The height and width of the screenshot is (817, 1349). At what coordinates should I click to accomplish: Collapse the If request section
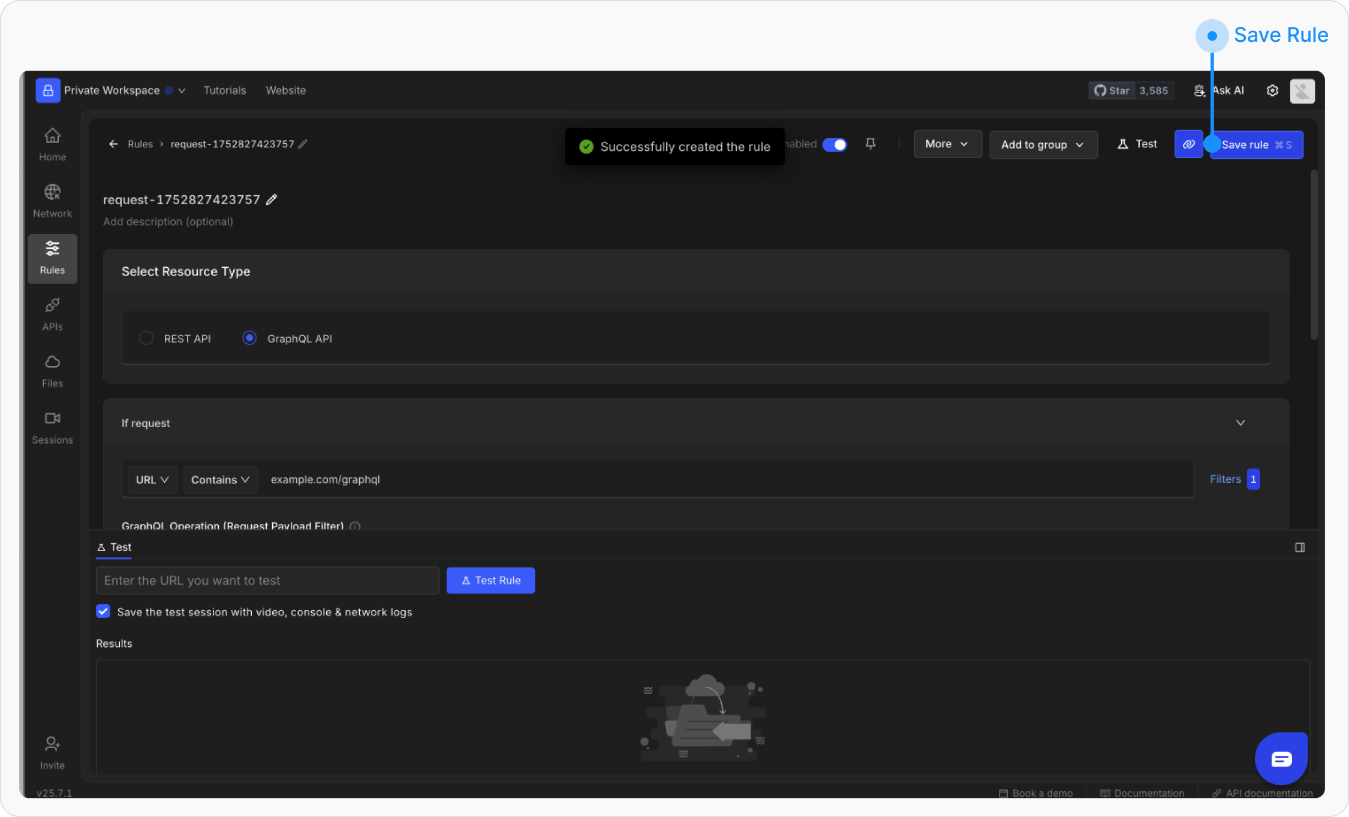coord(1240,423)
